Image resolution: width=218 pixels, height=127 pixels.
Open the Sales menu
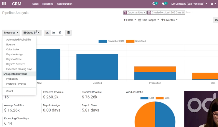(x=35, y=4)
